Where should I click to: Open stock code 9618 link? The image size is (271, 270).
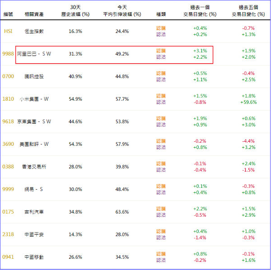click(8, 121)
